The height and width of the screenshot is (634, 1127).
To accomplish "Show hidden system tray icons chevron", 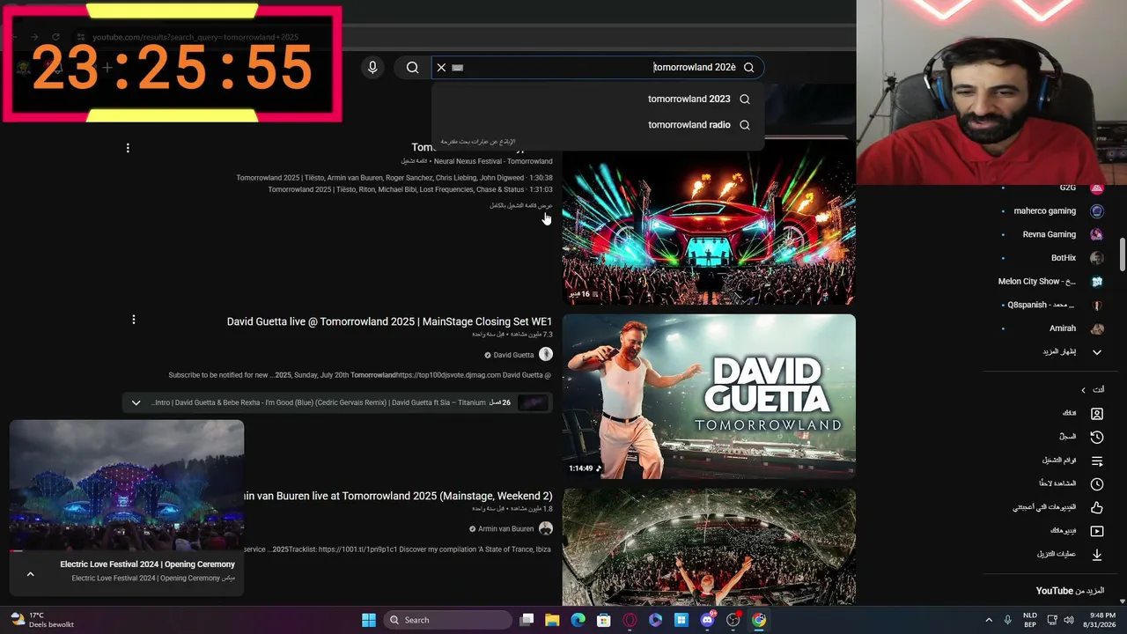I will click(x=989, y=620).
